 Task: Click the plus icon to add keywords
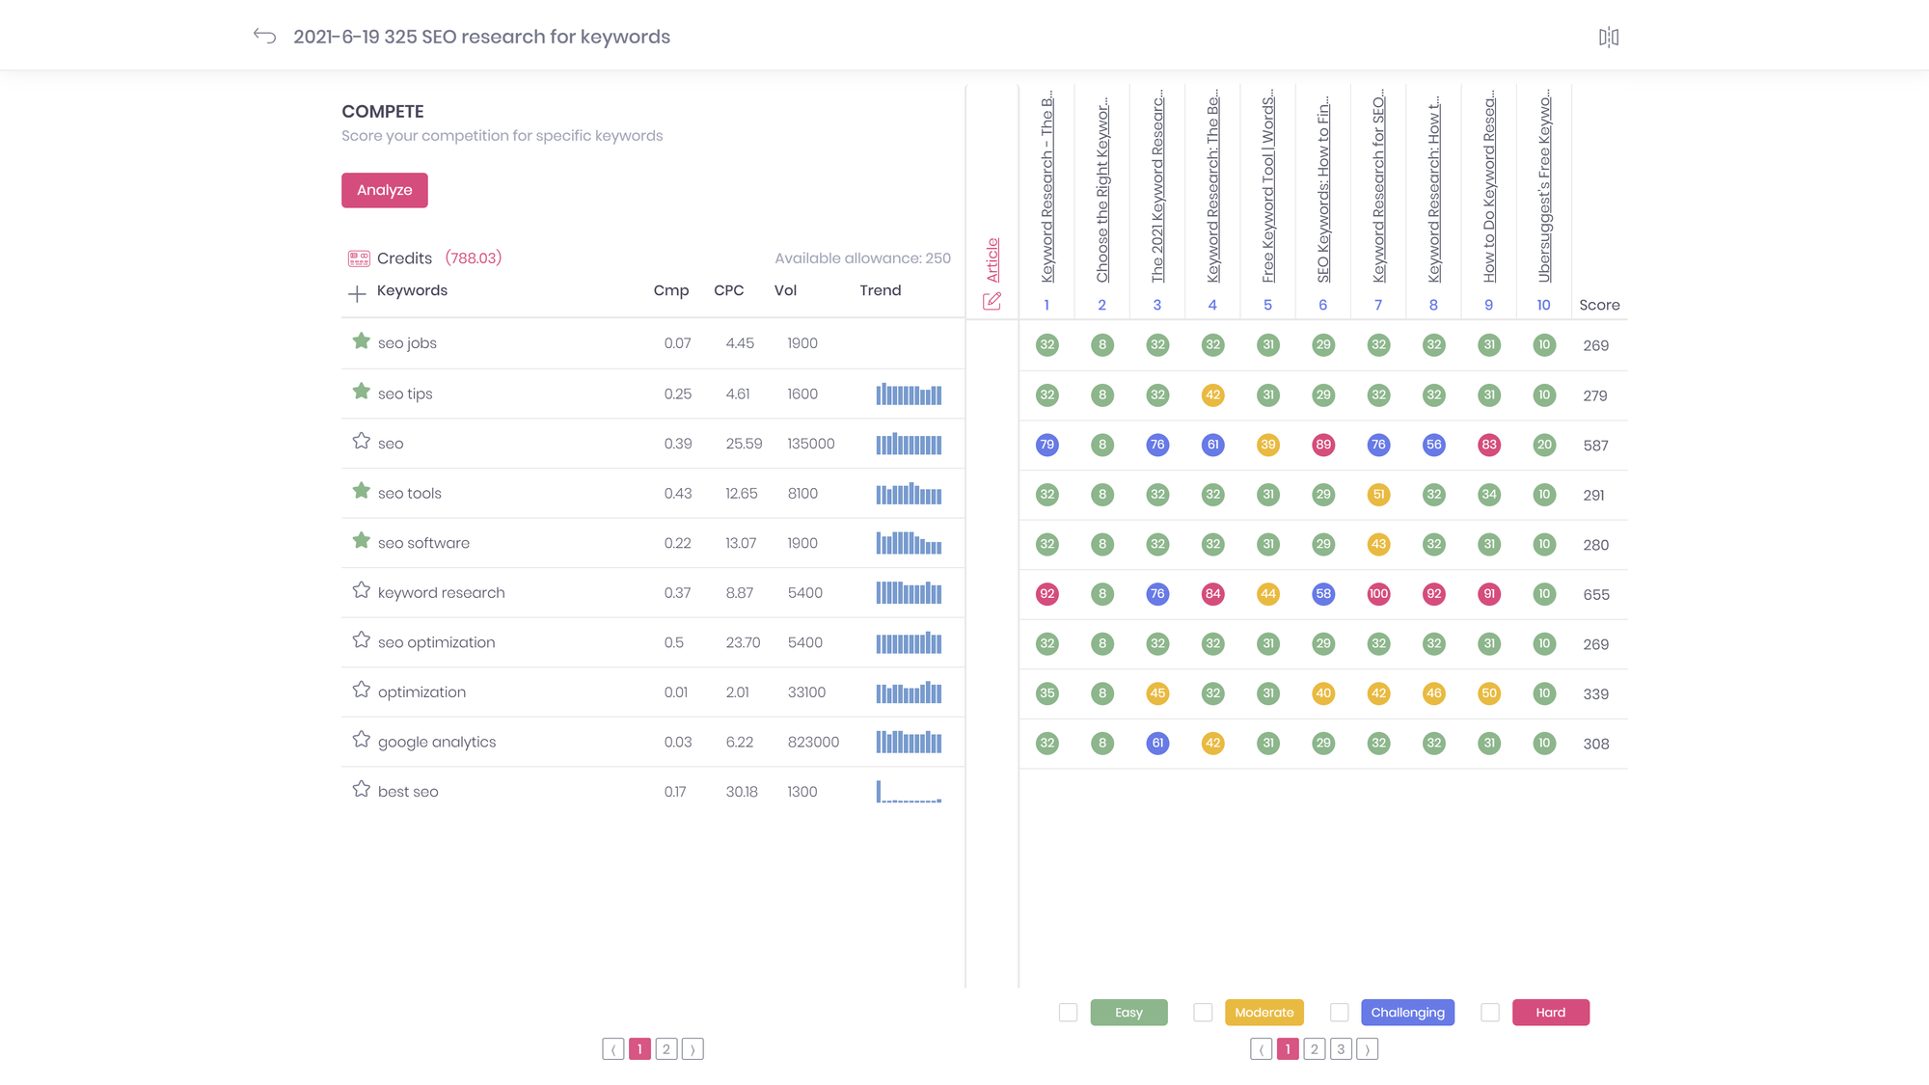coord(357,293)
